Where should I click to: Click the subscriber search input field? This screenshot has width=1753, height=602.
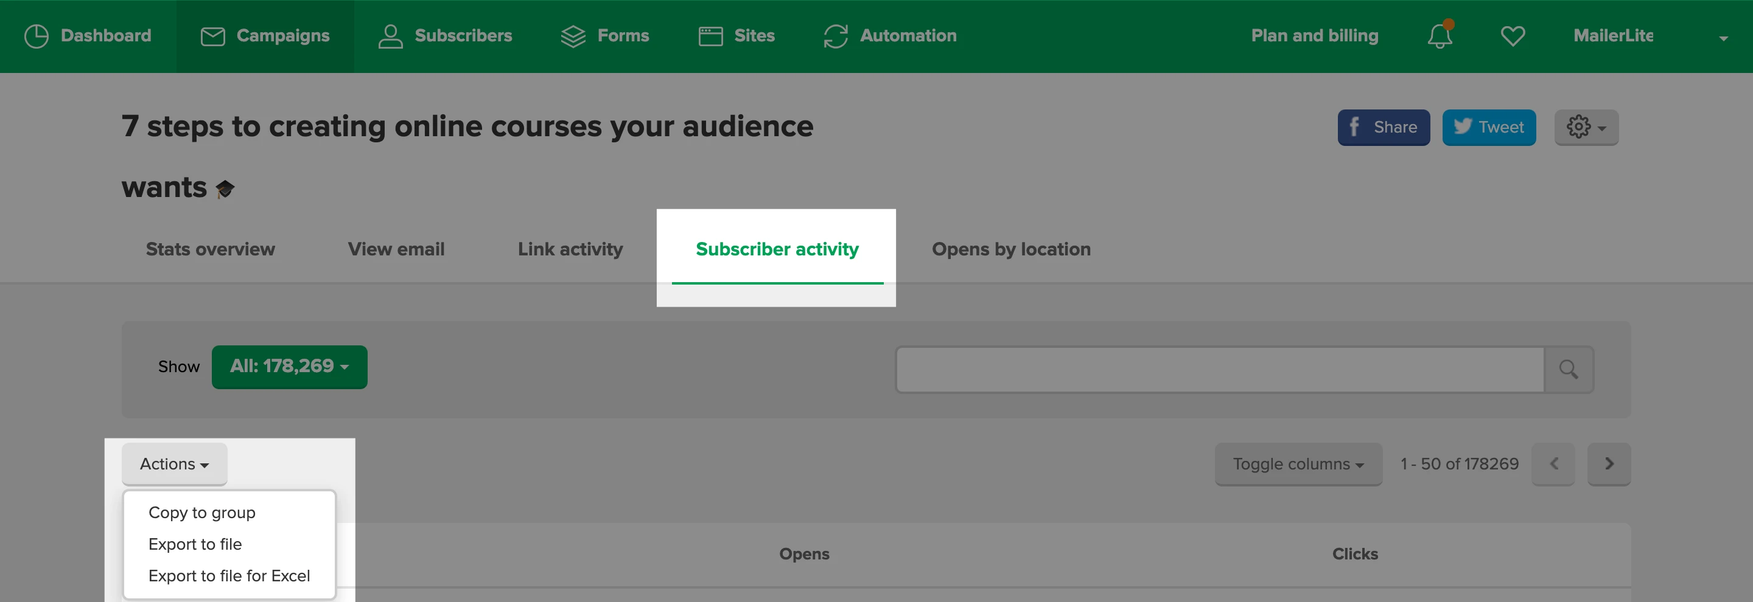click(x=1219, y=370)
